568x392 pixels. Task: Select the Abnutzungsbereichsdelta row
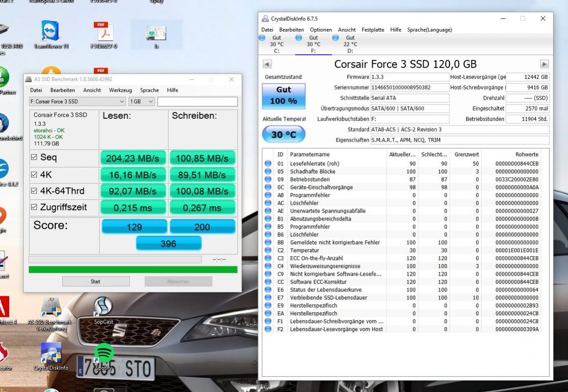(402, 219)
